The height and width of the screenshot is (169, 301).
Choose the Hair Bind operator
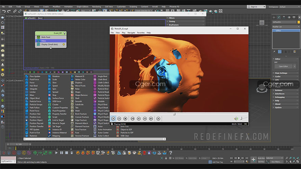tap(34, 86)
